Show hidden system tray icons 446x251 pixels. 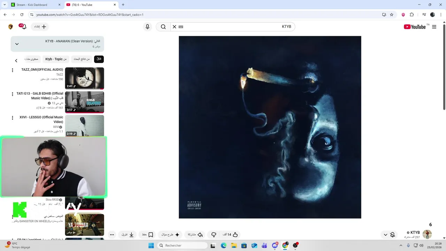click(401, 245)
